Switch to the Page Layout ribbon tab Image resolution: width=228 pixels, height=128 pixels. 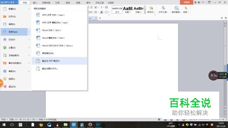click(x=46, y=3)
